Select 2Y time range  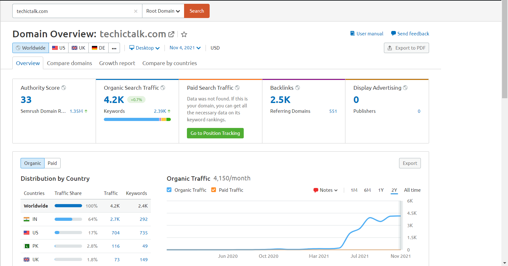(x=394, y=190)
